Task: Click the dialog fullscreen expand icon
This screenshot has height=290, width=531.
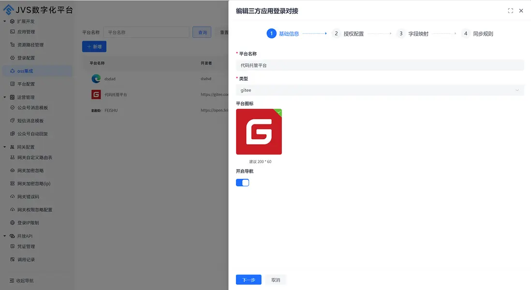Action: (x=510, y=10)
